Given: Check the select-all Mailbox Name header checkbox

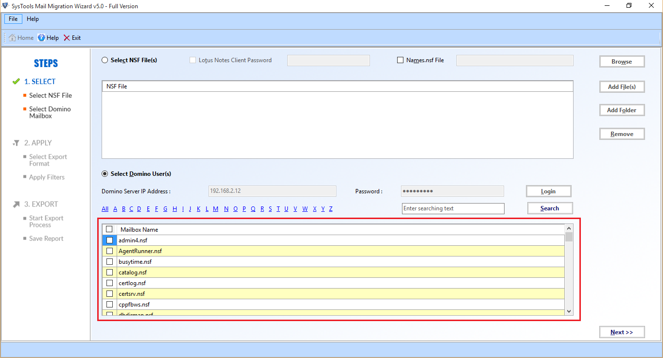Looking at the screenshot, I should point(109,229).
